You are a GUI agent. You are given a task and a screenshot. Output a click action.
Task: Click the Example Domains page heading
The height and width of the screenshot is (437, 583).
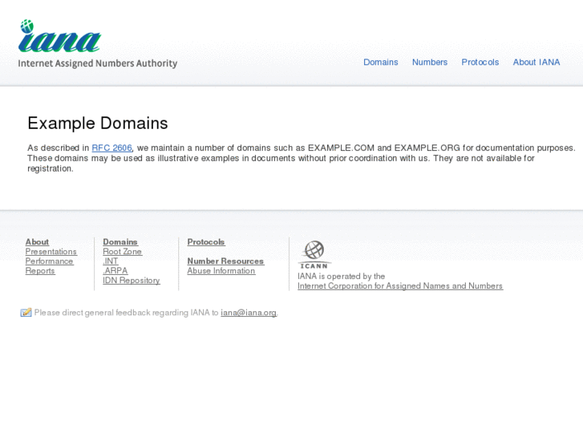[98, 123]
